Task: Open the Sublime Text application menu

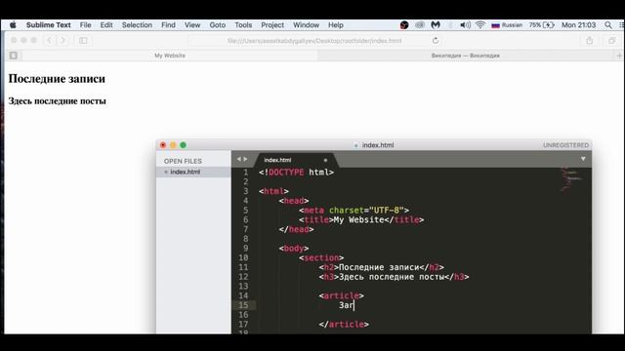Action: [x=48, y=24]
